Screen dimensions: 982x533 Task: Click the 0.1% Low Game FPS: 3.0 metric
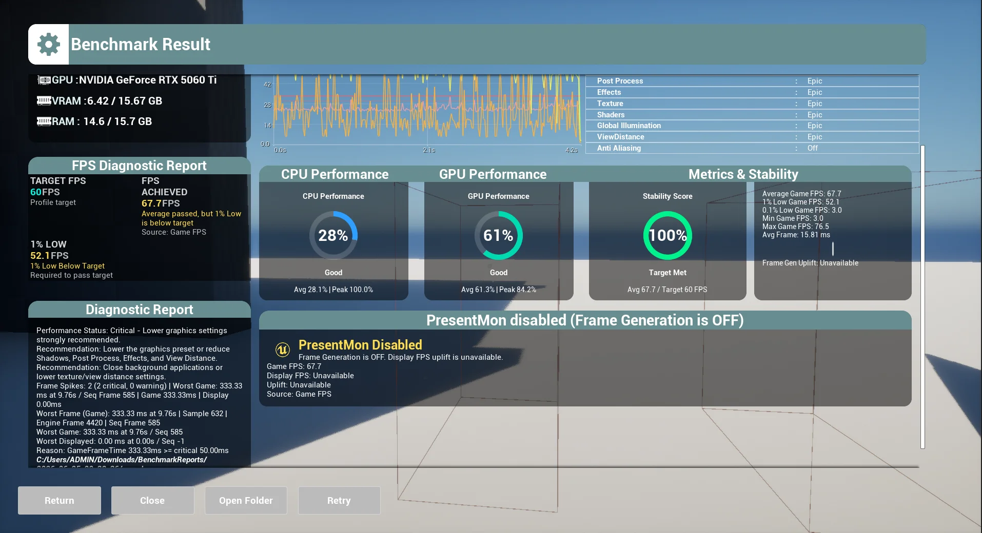click(x=802, y=210)
